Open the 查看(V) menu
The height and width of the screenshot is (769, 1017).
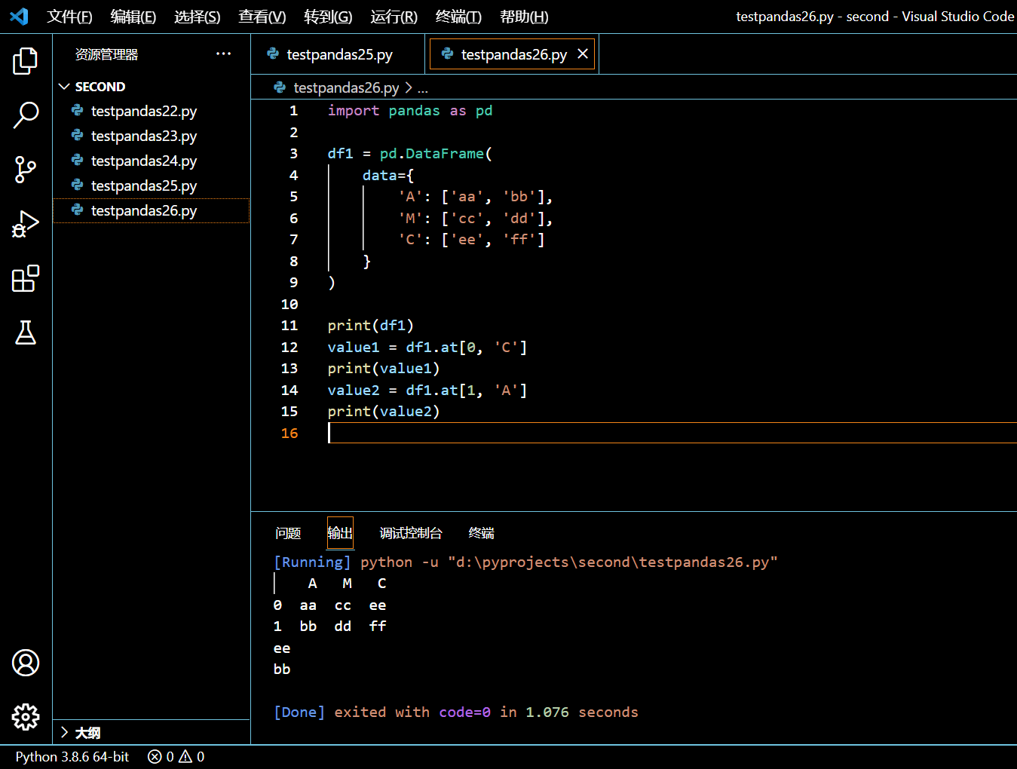pos(262,17)
